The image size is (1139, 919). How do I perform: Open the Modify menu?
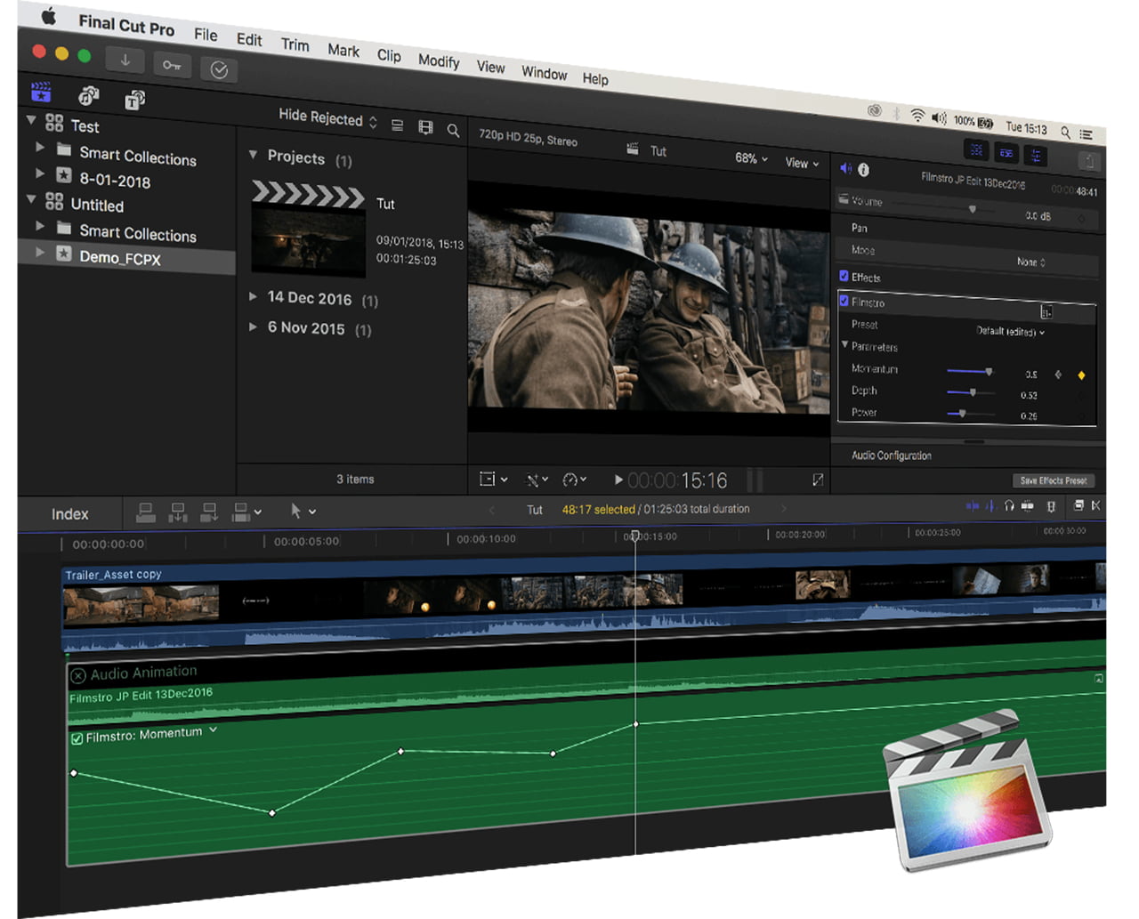point(439,62)
